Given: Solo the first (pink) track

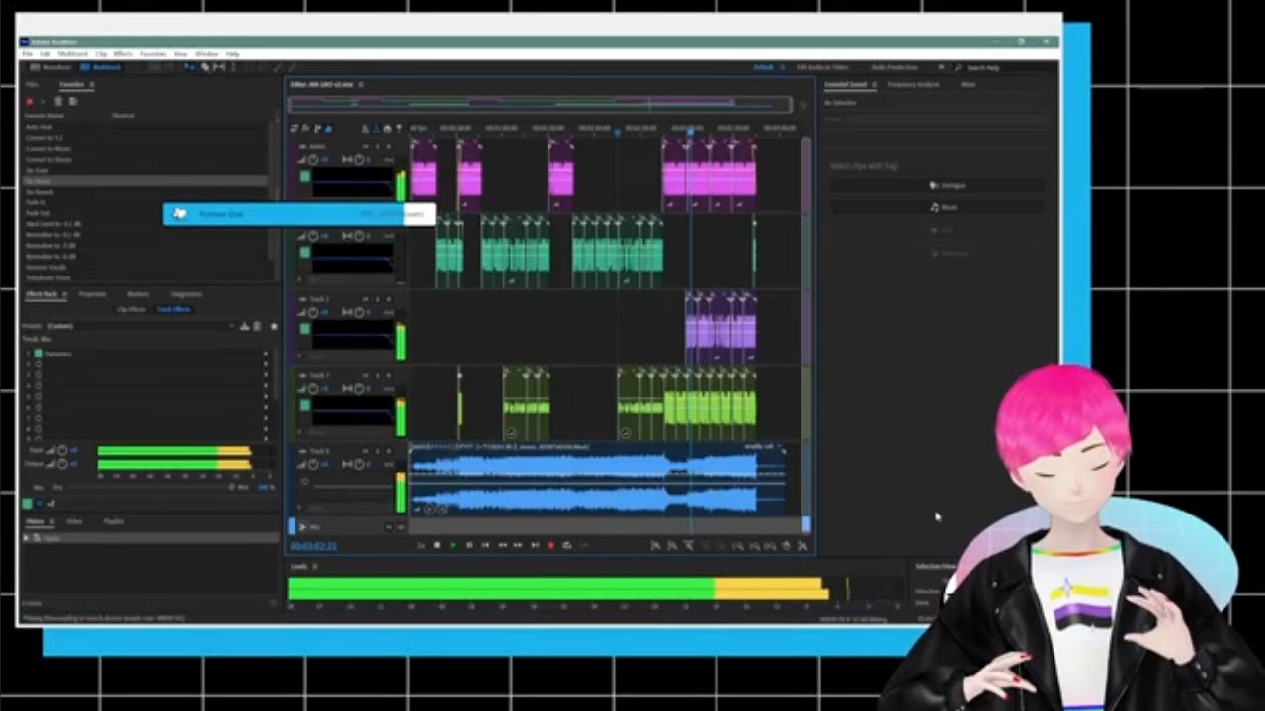Looking at the screenshot, I should pyautogui.click(x=377, y=146).
